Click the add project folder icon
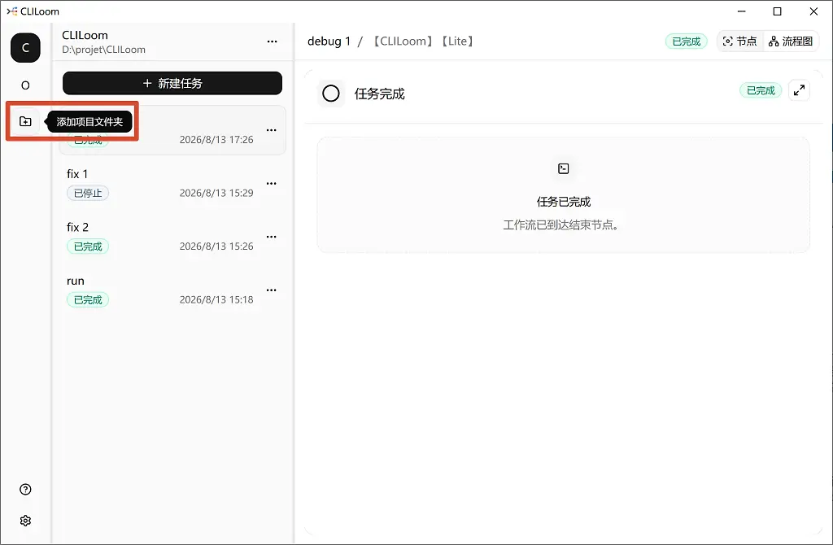 click(x=25, y=122)
